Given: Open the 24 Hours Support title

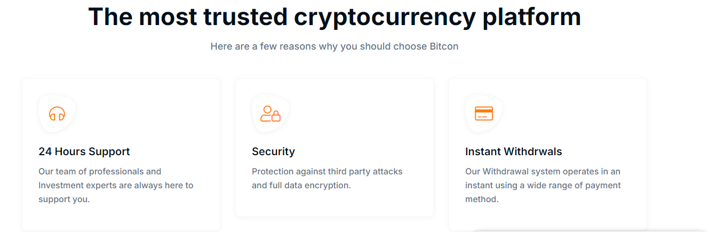Looking at the screenshot, I should click(84, 151).
